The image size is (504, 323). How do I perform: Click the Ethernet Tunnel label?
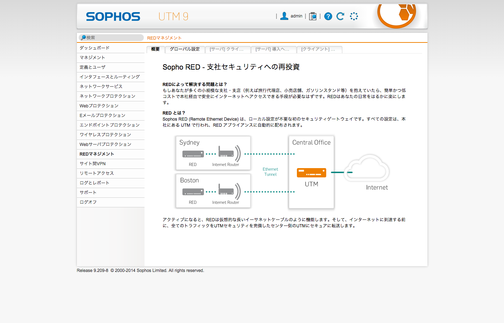point(270,172)
